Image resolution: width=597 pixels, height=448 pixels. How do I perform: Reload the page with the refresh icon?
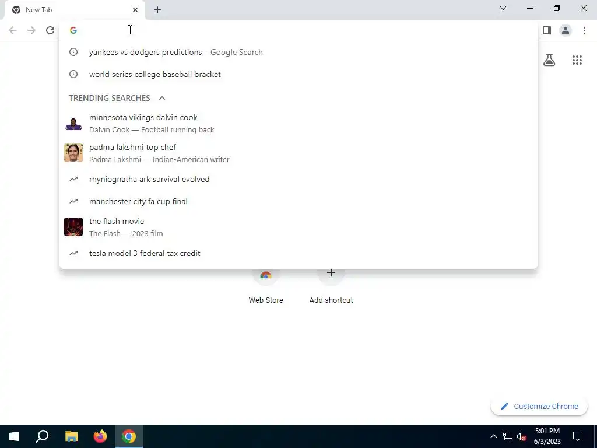pyautogui.click(x=50, y=30)
